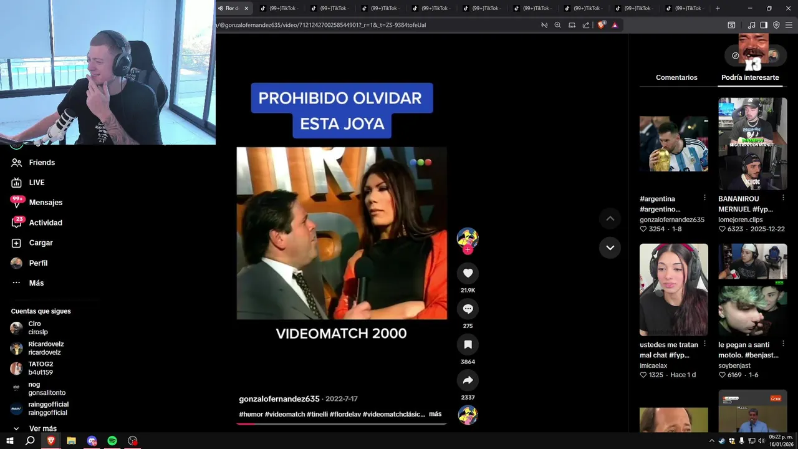Switch to the Comentarios tab

coord(676,77)
